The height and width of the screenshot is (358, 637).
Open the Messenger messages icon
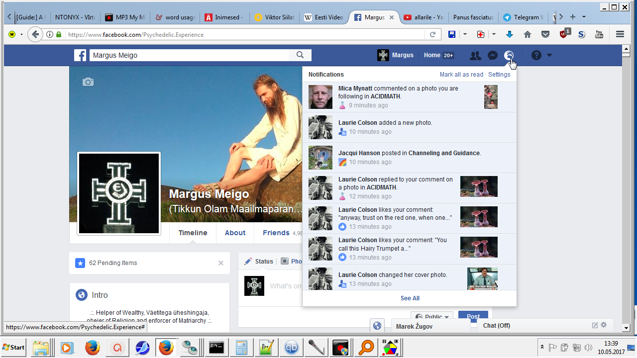(493, 56)
